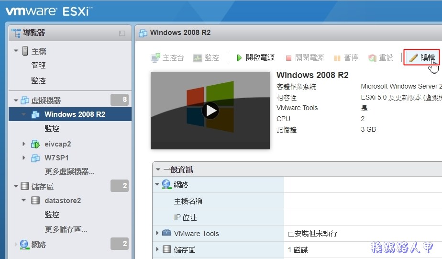This screenshot has width=442, height=259.
Task: Click the '1 磁碟' storage value
Action: click(x=298, y=250)
